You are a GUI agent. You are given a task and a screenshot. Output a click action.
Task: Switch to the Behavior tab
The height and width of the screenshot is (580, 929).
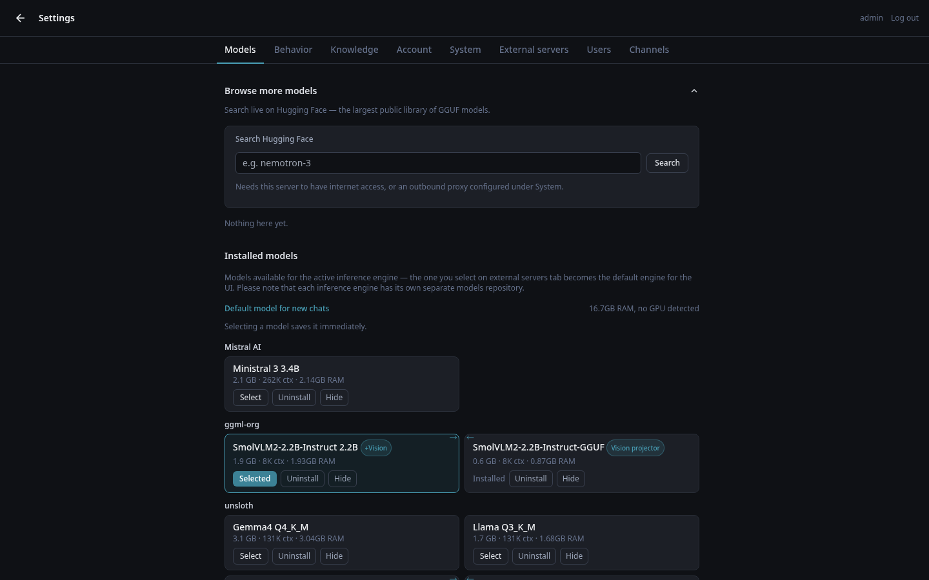click(x=293, y=50)
